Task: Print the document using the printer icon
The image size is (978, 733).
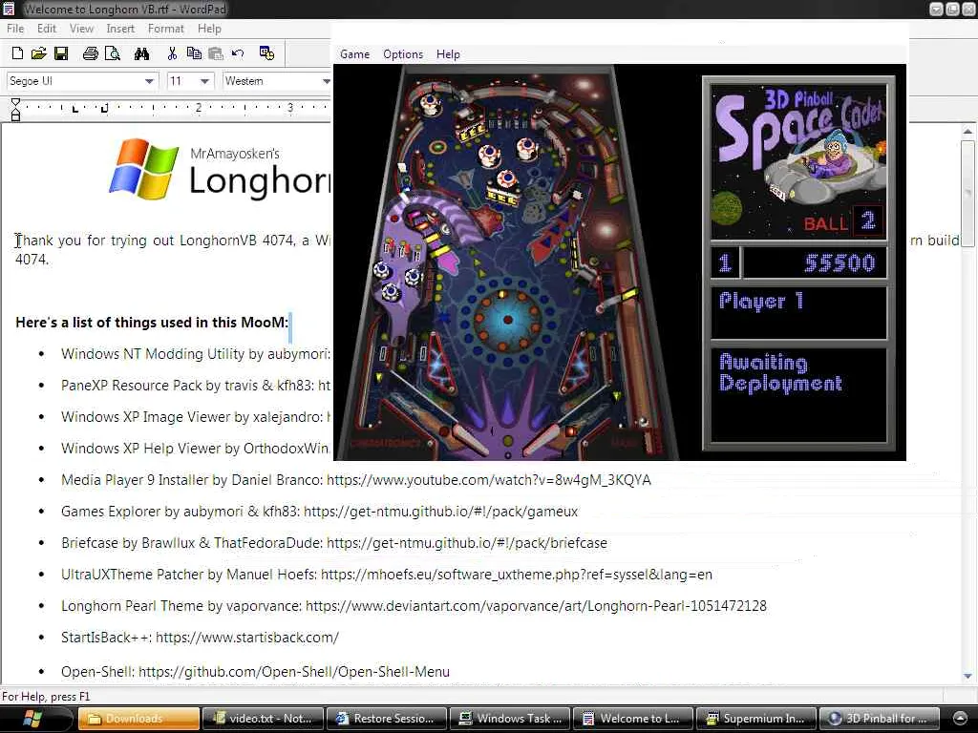Action: tap(91, 53)
